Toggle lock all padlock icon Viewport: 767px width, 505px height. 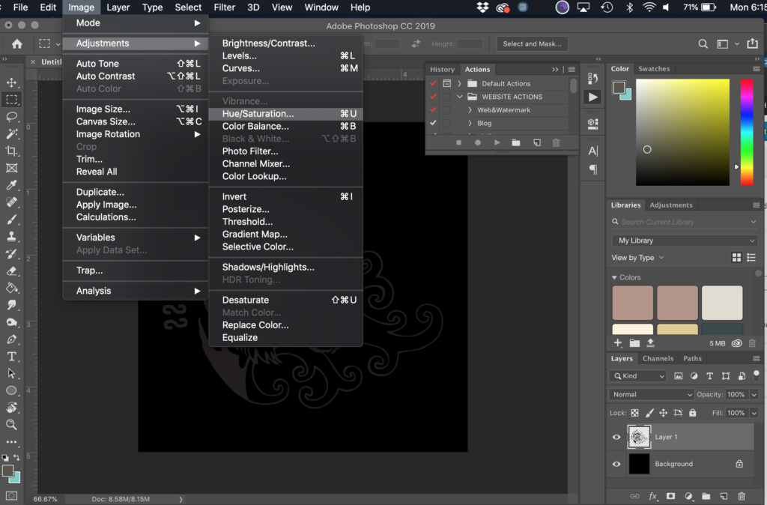693,413
